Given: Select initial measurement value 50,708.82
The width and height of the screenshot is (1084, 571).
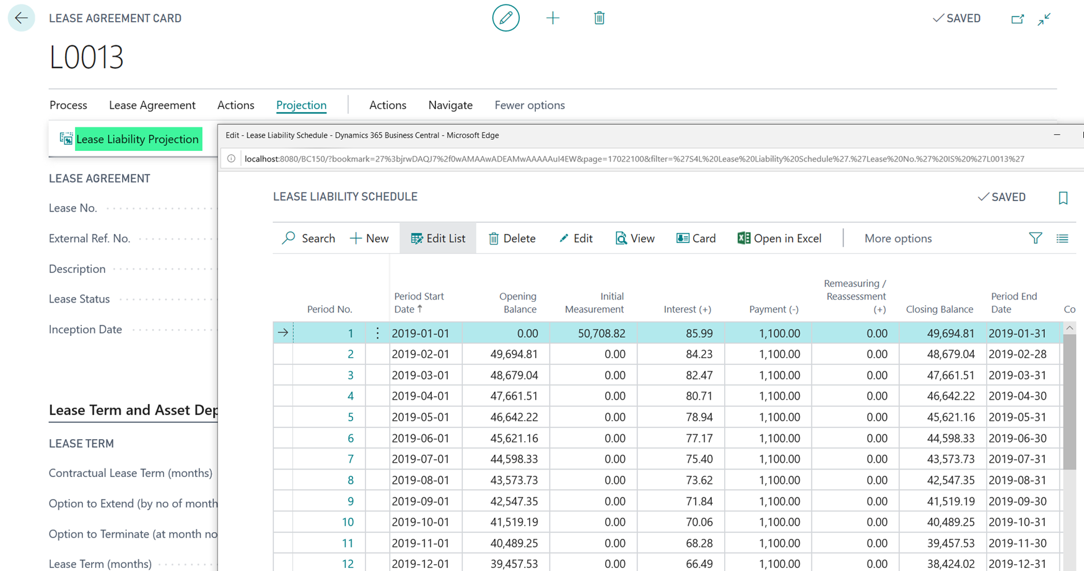Looking at the screenshot, I should pos(593,333).
